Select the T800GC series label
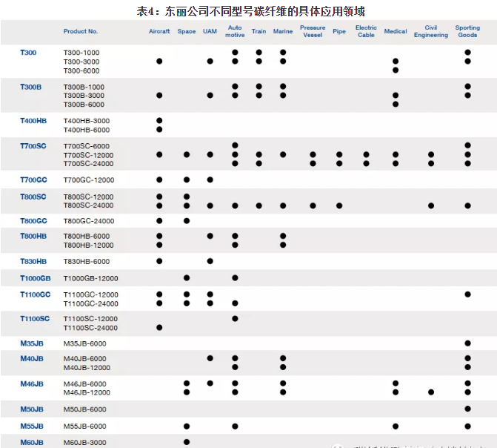This screenshot has height=448, width=497. point(33,221)
